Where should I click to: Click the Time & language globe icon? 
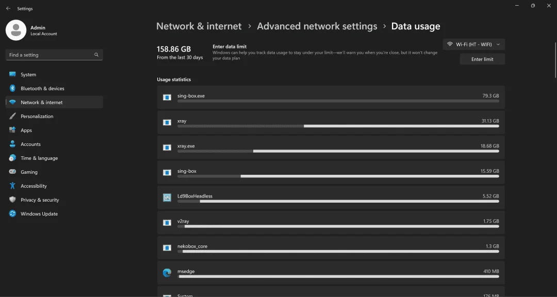12,158
